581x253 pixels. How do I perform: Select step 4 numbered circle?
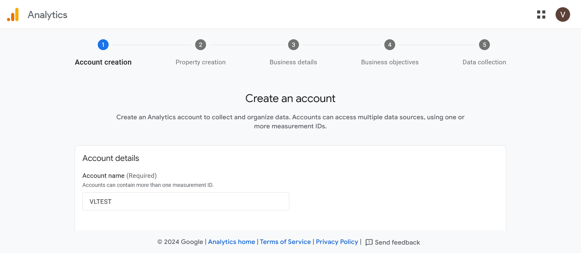click(x=389, y=45)
